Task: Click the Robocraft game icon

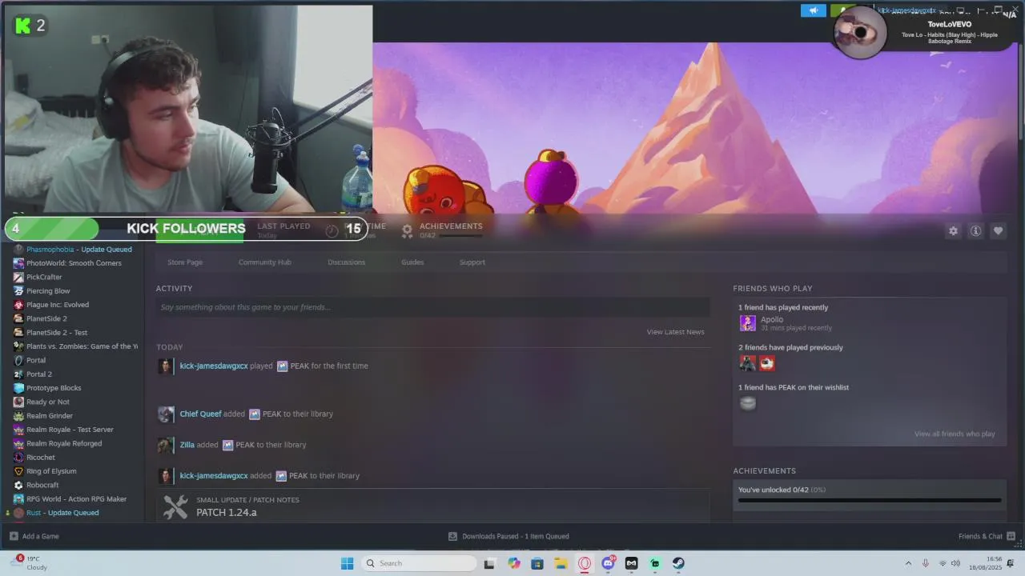Action: pyautogui.click(x=18, y=485)
